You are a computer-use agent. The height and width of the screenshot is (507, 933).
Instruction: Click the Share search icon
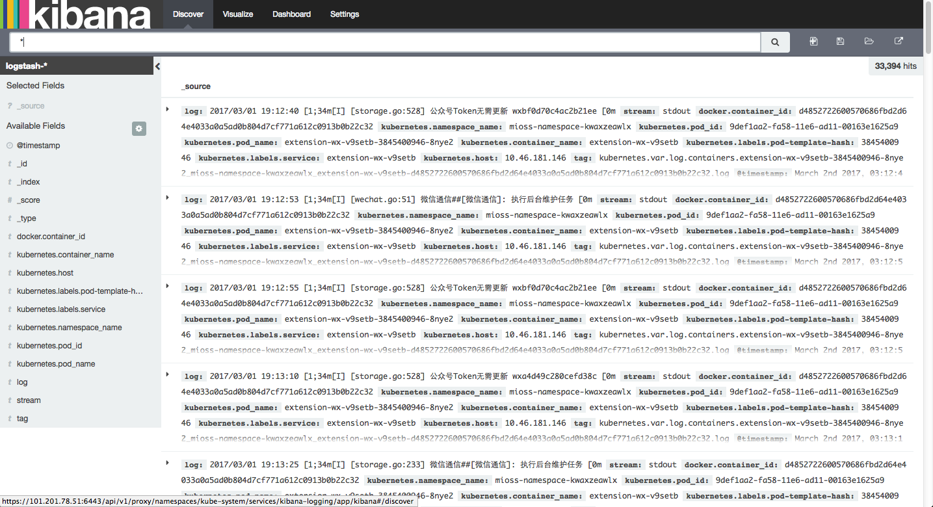pyautogui.click(x=899, y=42)
